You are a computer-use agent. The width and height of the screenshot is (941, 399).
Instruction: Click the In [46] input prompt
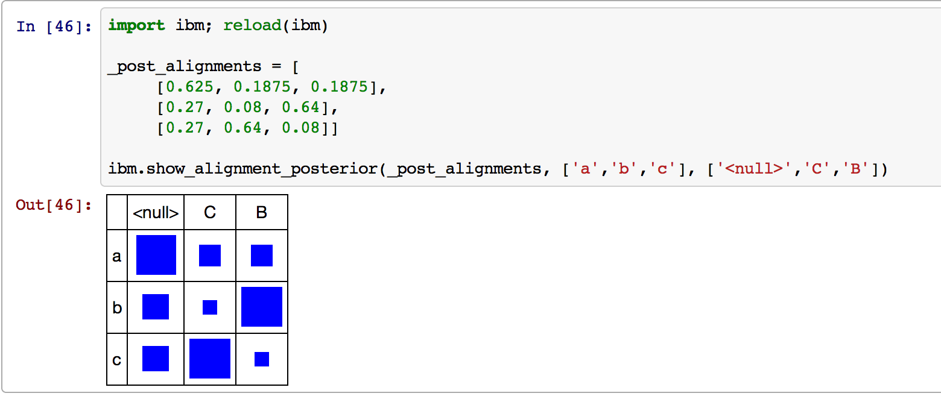[54, 27]
